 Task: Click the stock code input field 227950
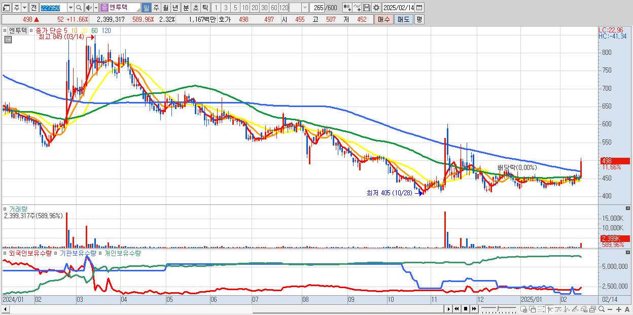click(53, 8)
